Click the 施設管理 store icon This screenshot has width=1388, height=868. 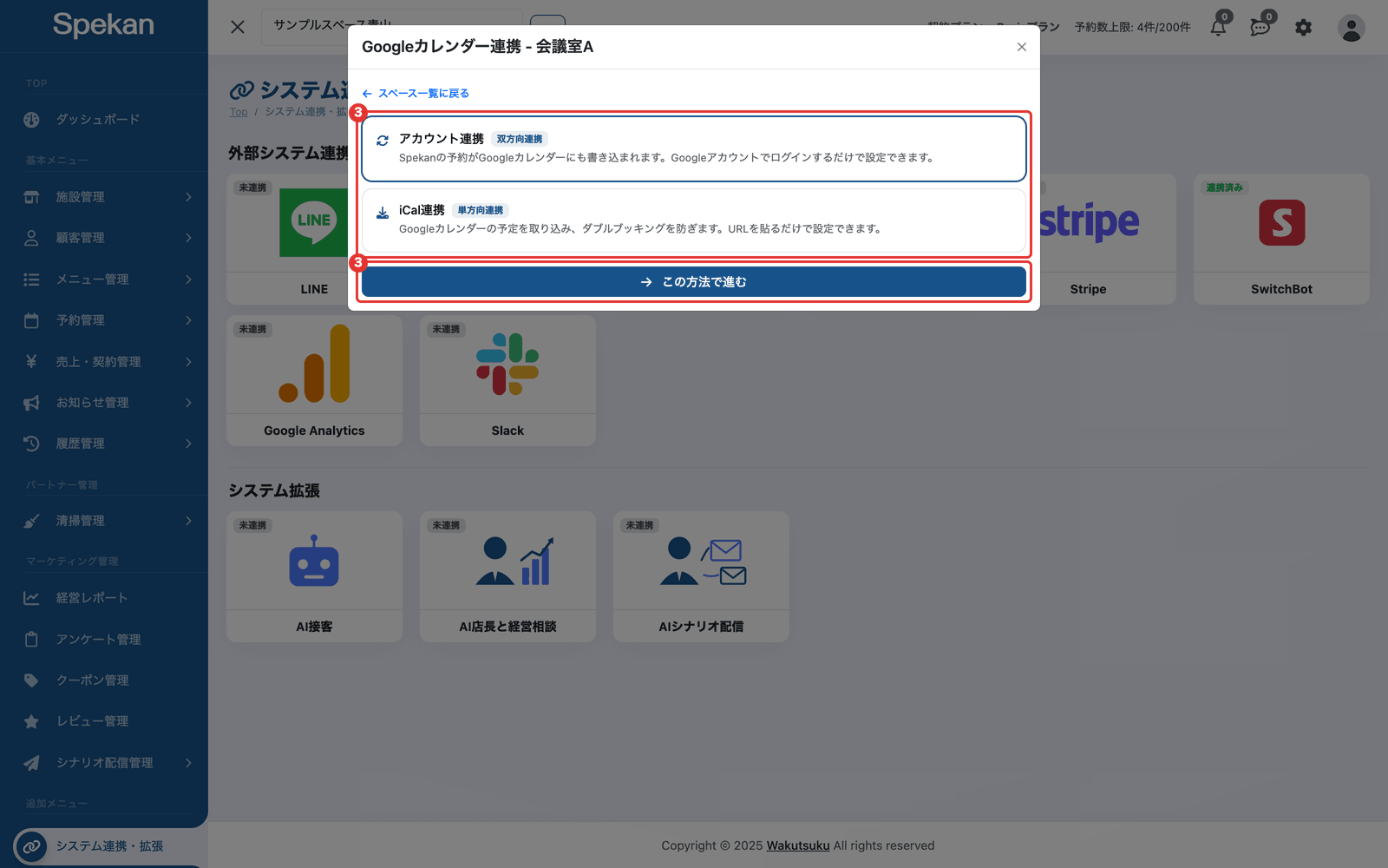[31, 197]
